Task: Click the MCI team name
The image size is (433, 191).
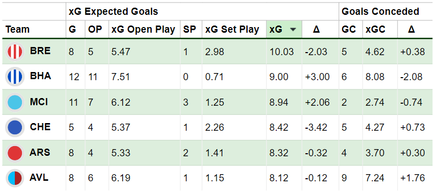Action: click(39, 102)
